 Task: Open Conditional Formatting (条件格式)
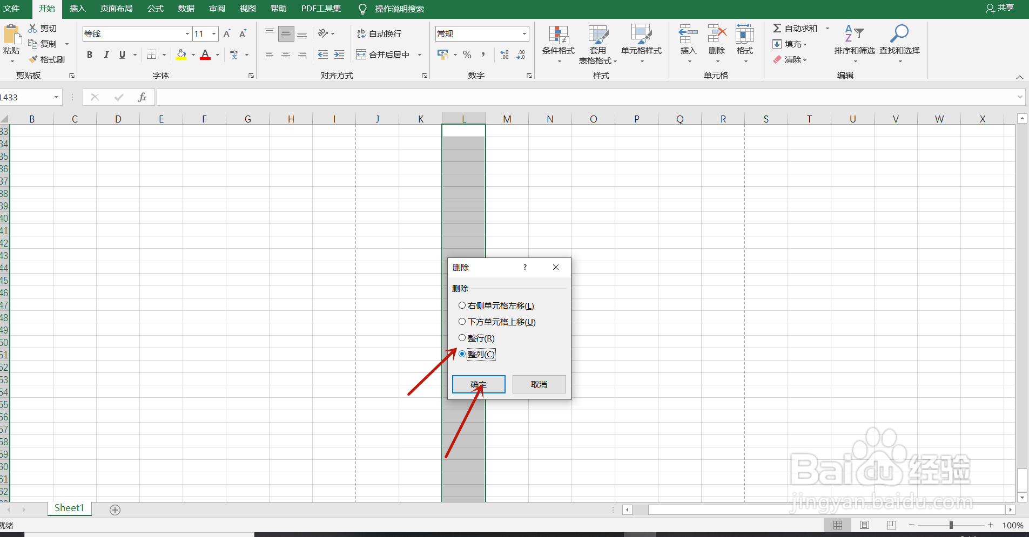[x=559, y=43]
